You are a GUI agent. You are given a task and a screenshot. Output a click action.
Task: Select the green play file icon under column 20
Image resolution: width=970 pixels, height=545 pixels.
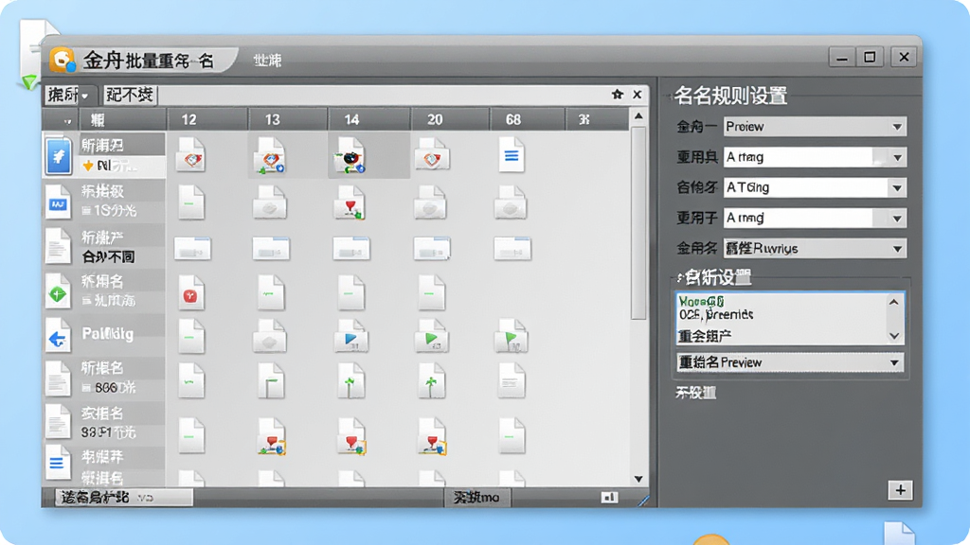click(x=431, y=336)
